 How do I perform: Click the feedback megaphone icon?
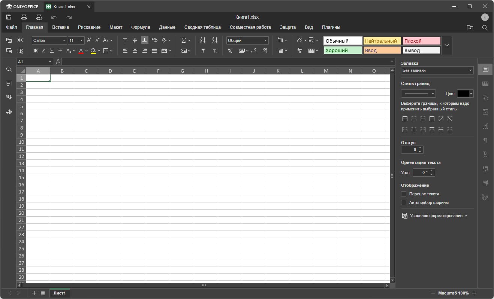(9, 112)
